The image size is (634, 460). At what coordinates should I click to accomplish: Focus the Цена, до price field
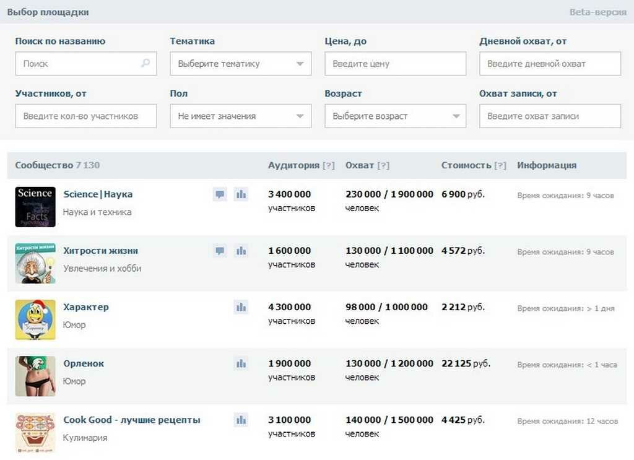(x=395, y=64)
